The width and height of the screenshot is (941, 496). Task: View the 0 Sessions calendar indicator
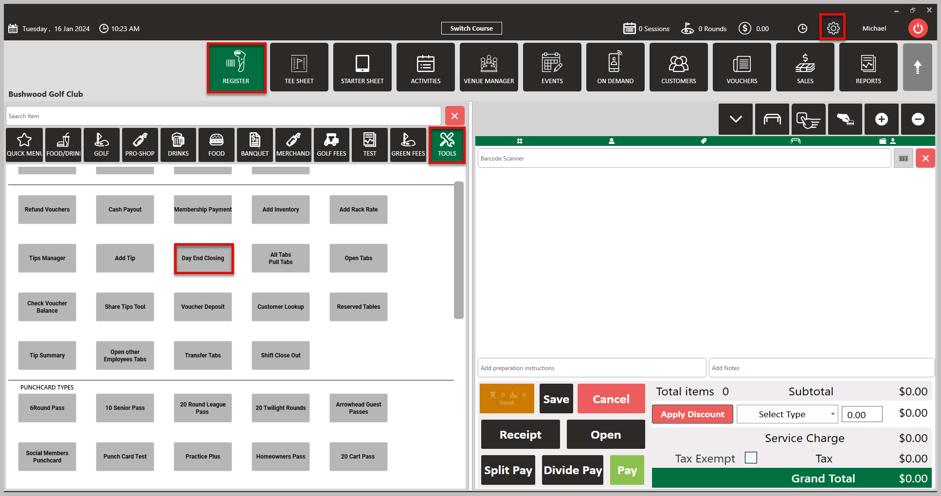pyautogui.click(x=646, y=29)
